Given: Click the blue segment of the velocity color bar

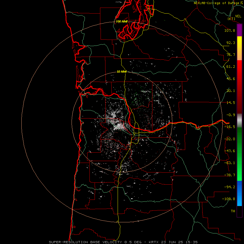Looking at the screenshot, I should pos(239,193).
